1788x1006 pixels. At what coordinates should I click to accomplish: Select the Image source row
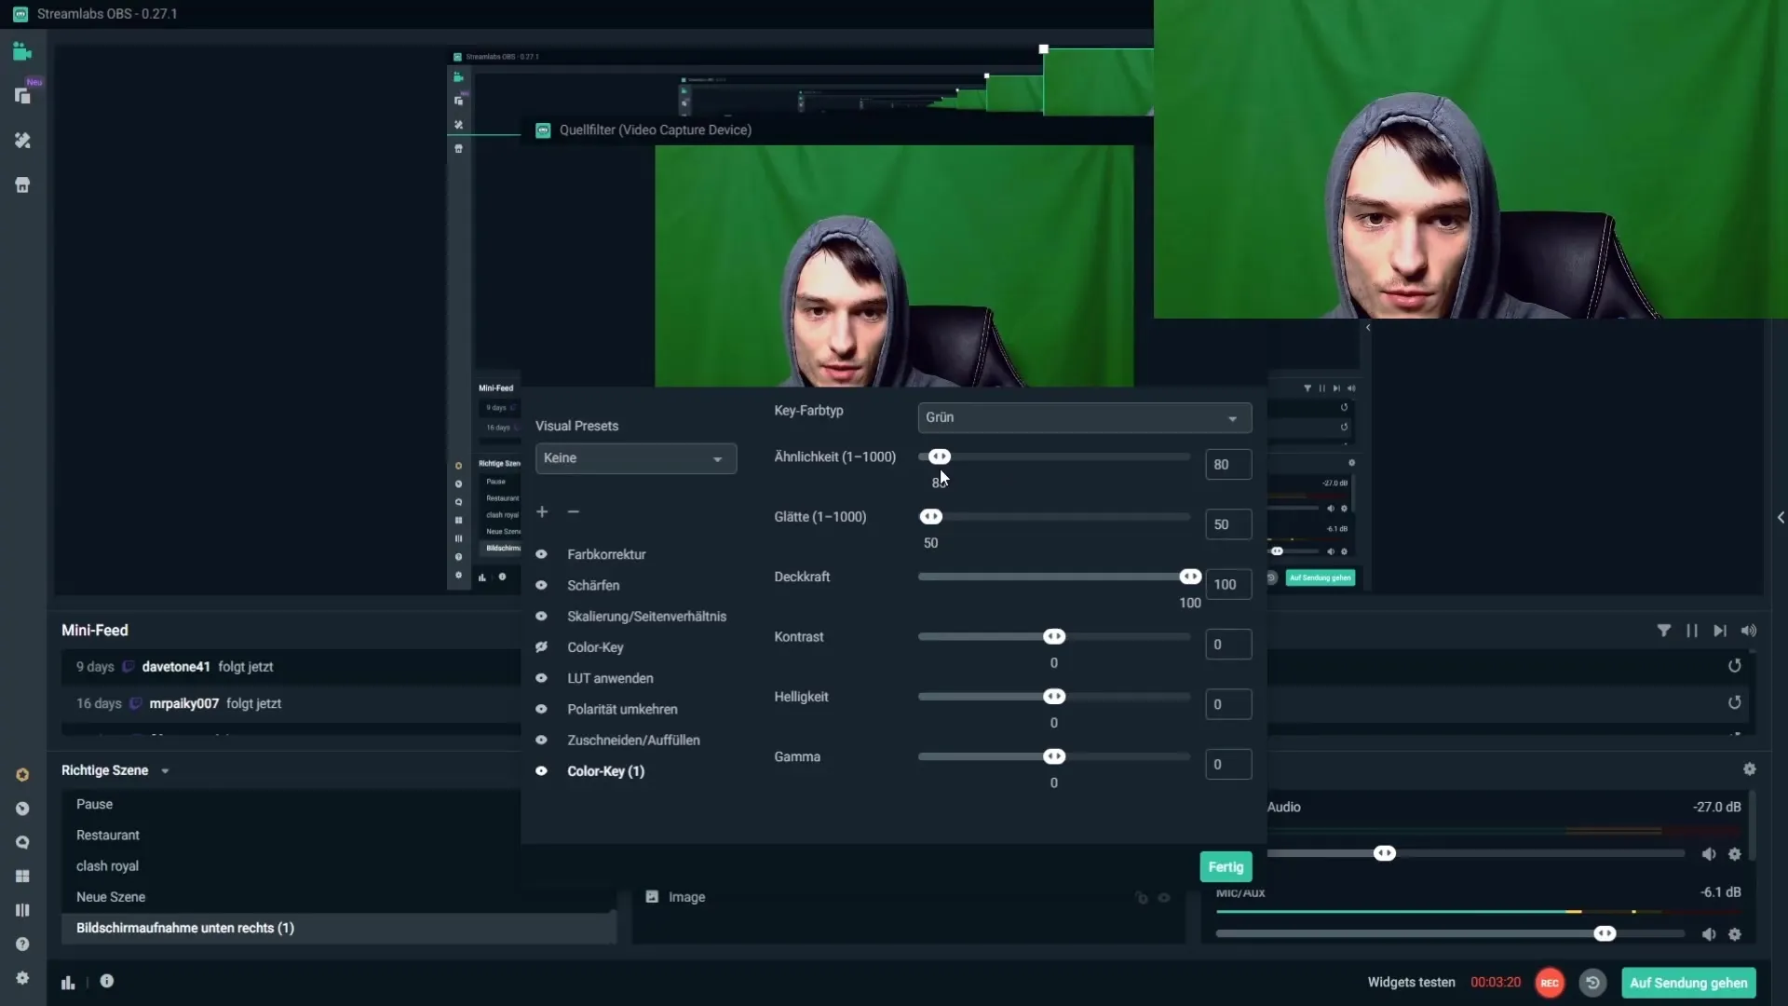(909, 897)
